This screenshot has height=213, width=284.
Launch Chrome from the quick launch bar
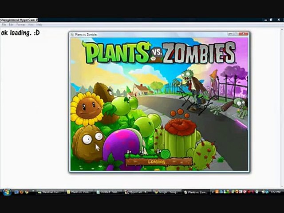click(x=27, y=192)
